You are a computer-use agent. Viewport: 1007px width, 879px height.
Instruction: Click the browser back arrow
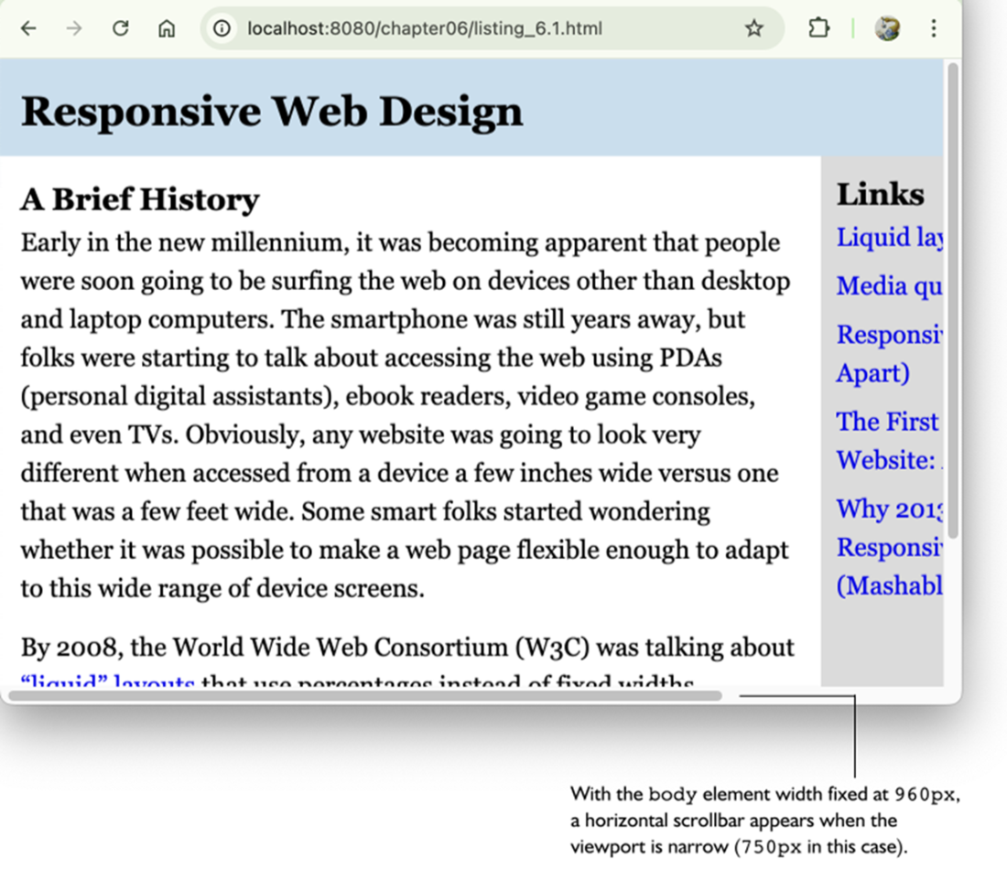(28, 28)
